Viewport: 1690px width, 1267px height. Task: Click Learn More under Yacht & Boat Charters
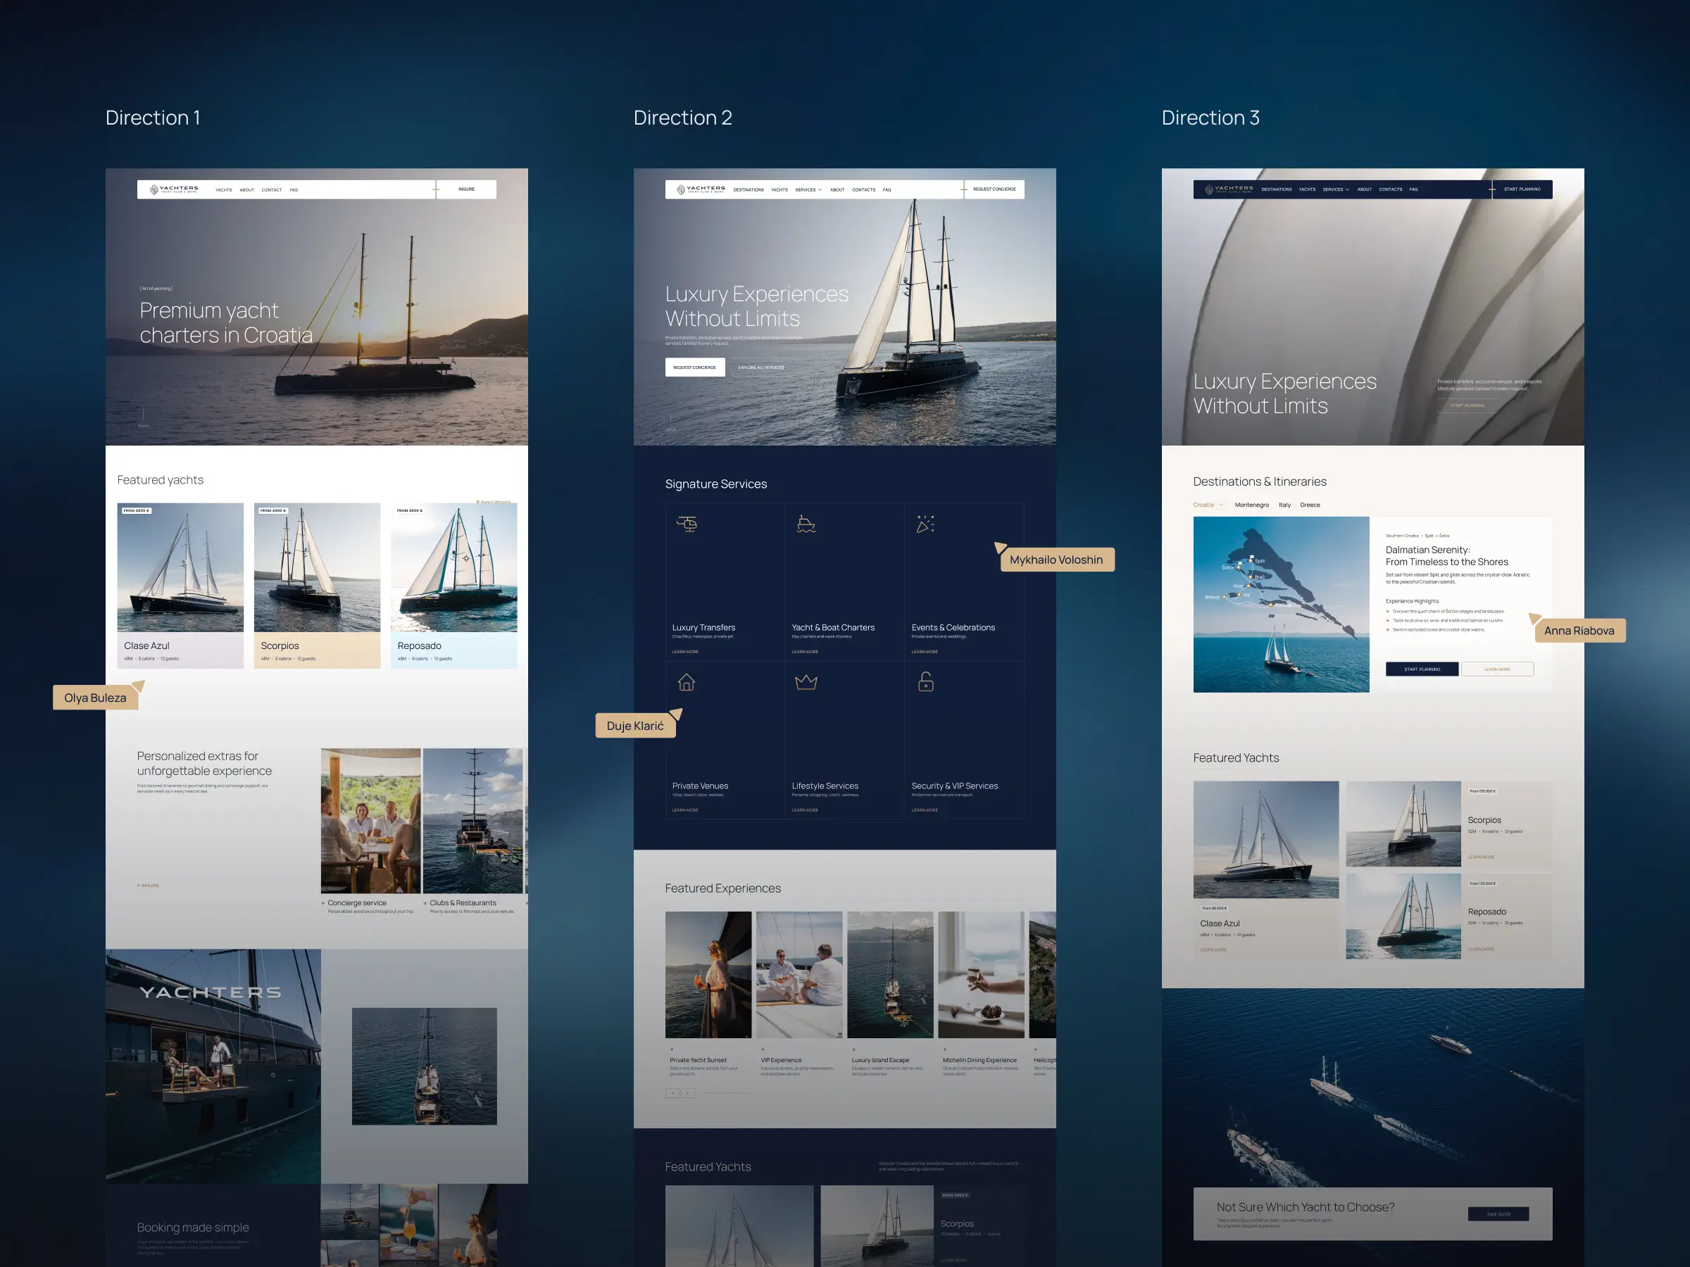coord(806,651)
